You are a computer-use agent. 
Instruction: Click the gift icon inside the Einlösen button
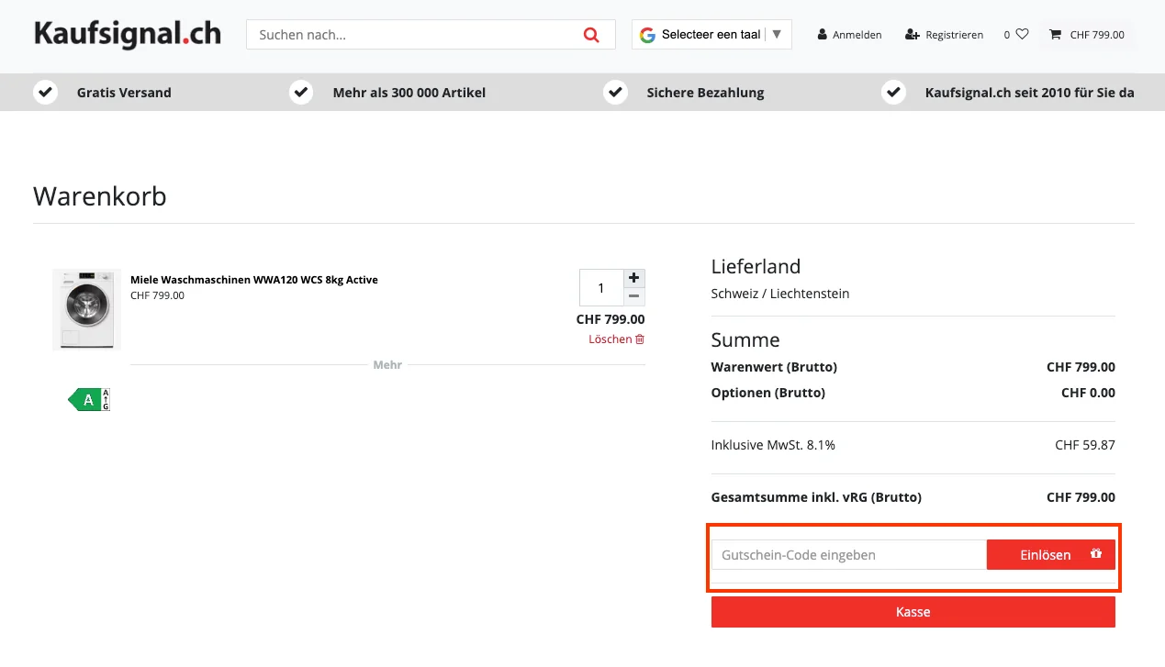coord(1096,554)
